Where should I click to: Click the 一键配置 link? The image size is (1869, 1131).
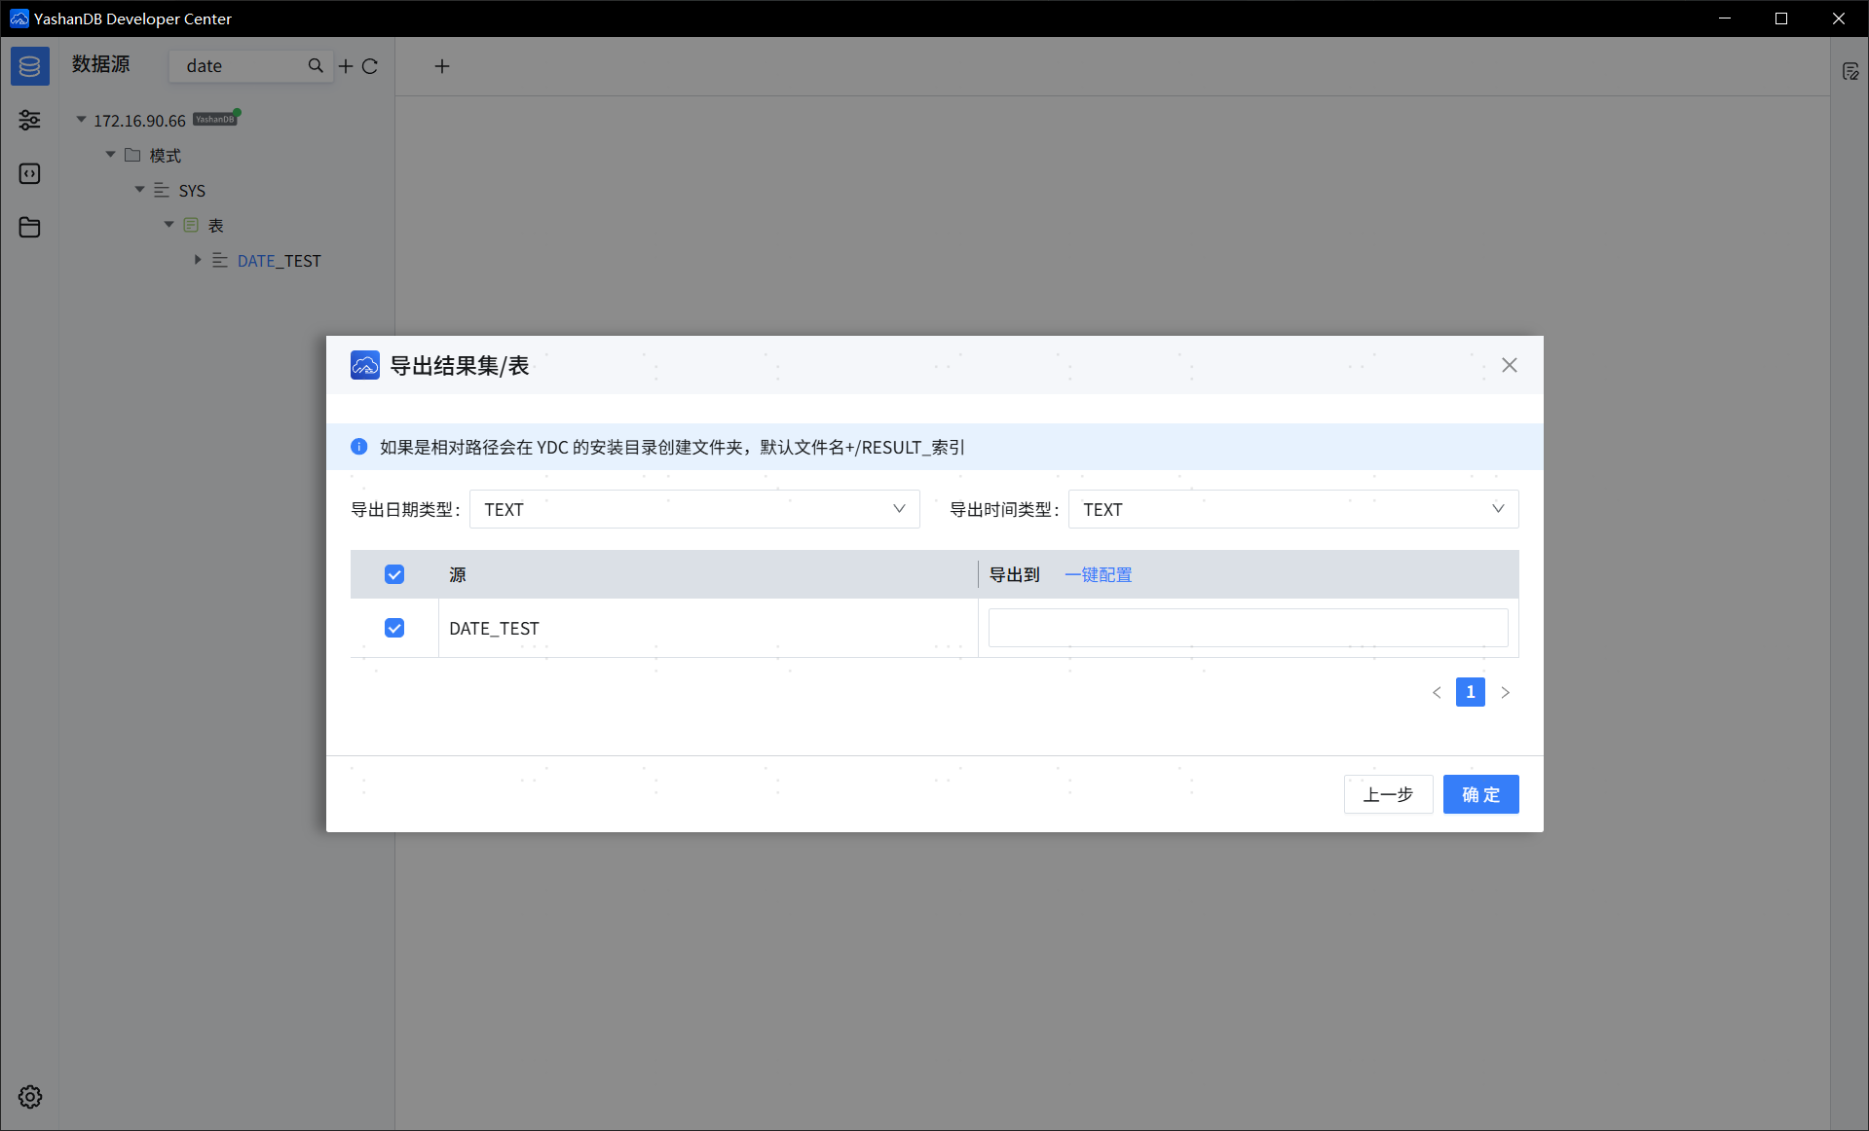[x=1098, y=574]
